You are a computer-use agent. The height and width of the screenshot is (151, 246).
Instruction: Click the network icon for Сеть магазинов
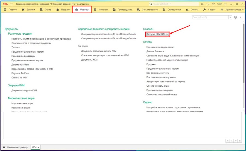(x=138, y=10)
